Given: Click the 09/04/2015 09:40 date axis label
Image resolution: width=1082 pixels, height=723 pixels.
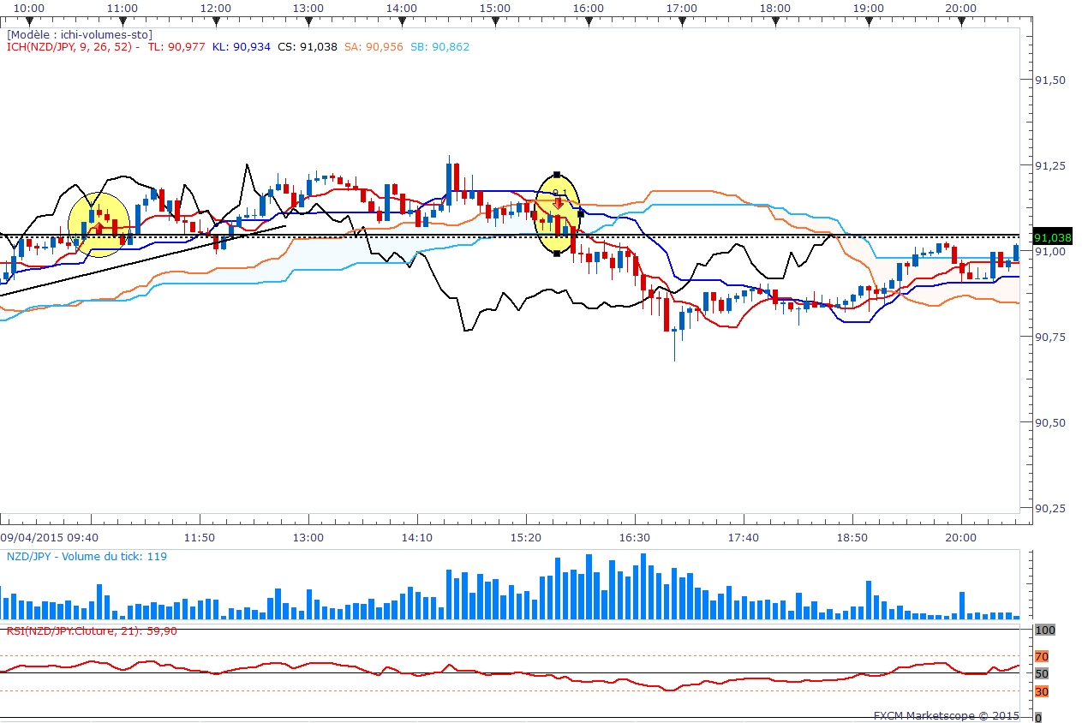Looking at the screenshot, I should [49, 537].
